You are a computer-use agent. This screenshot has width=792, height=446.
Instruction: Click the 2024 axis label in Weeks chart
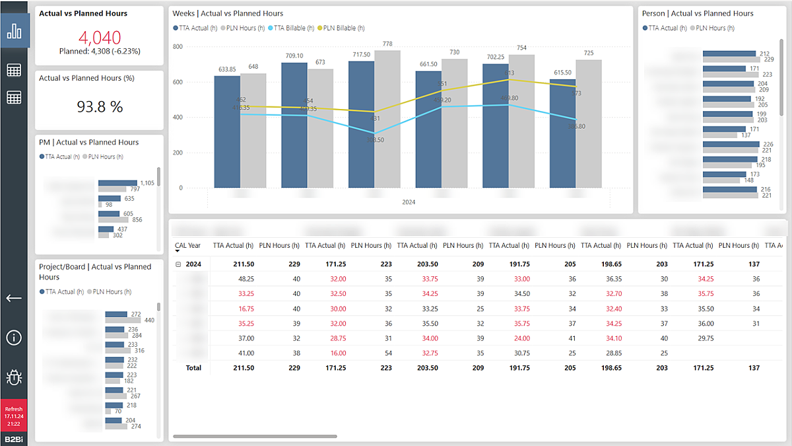coord(411,204)
